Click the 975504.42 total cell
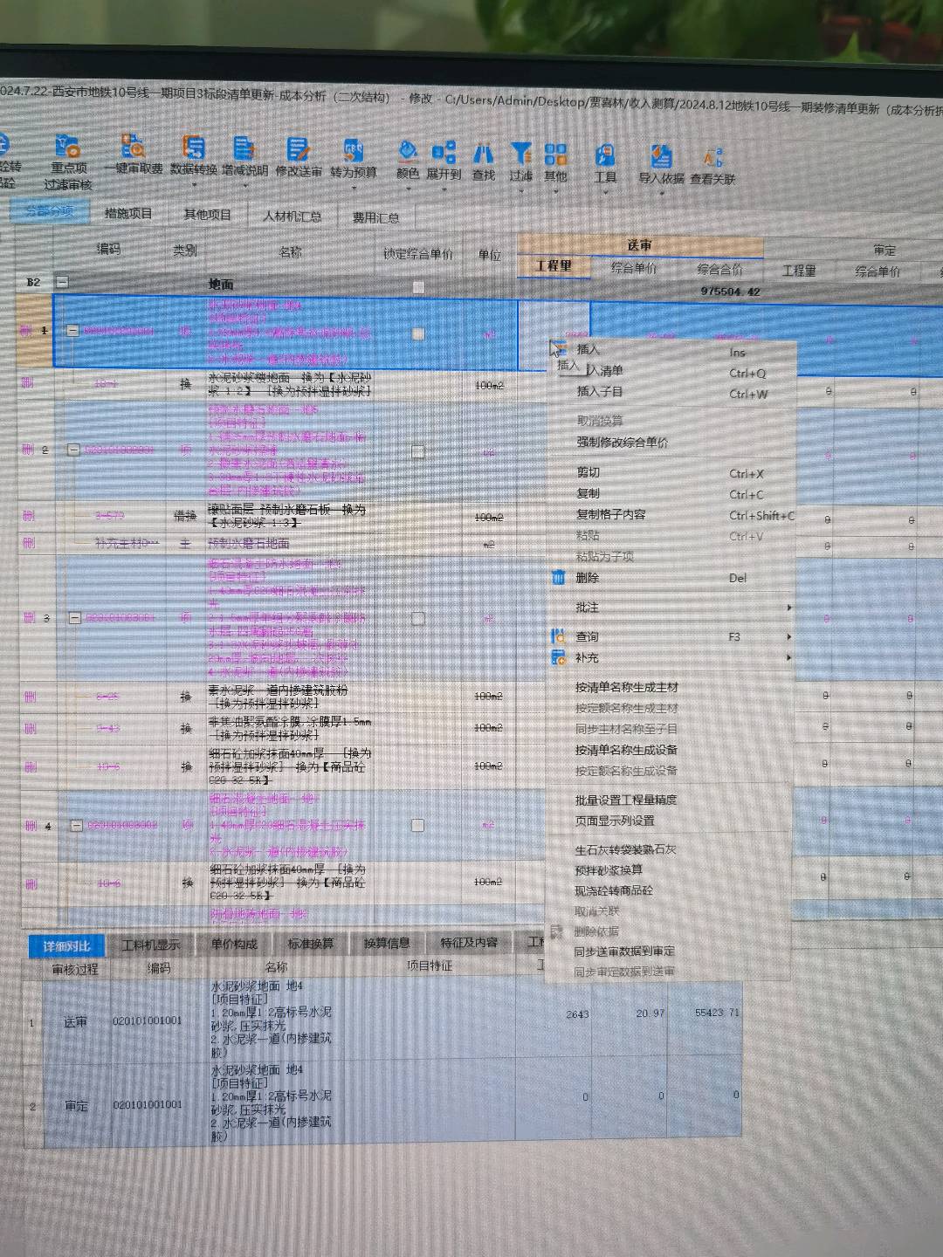 [x=730, y=292]
